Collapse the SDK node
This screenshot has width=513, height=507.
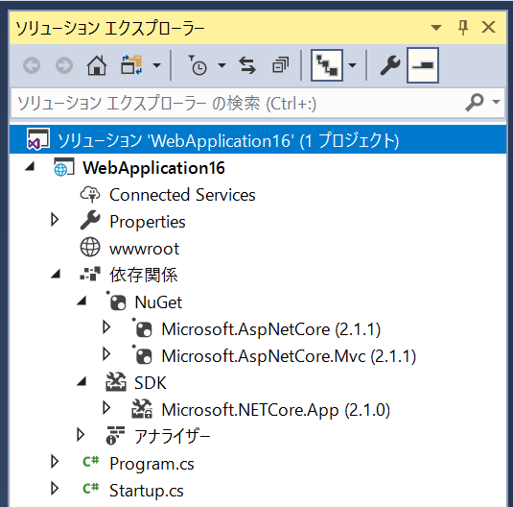coord(82,381)
